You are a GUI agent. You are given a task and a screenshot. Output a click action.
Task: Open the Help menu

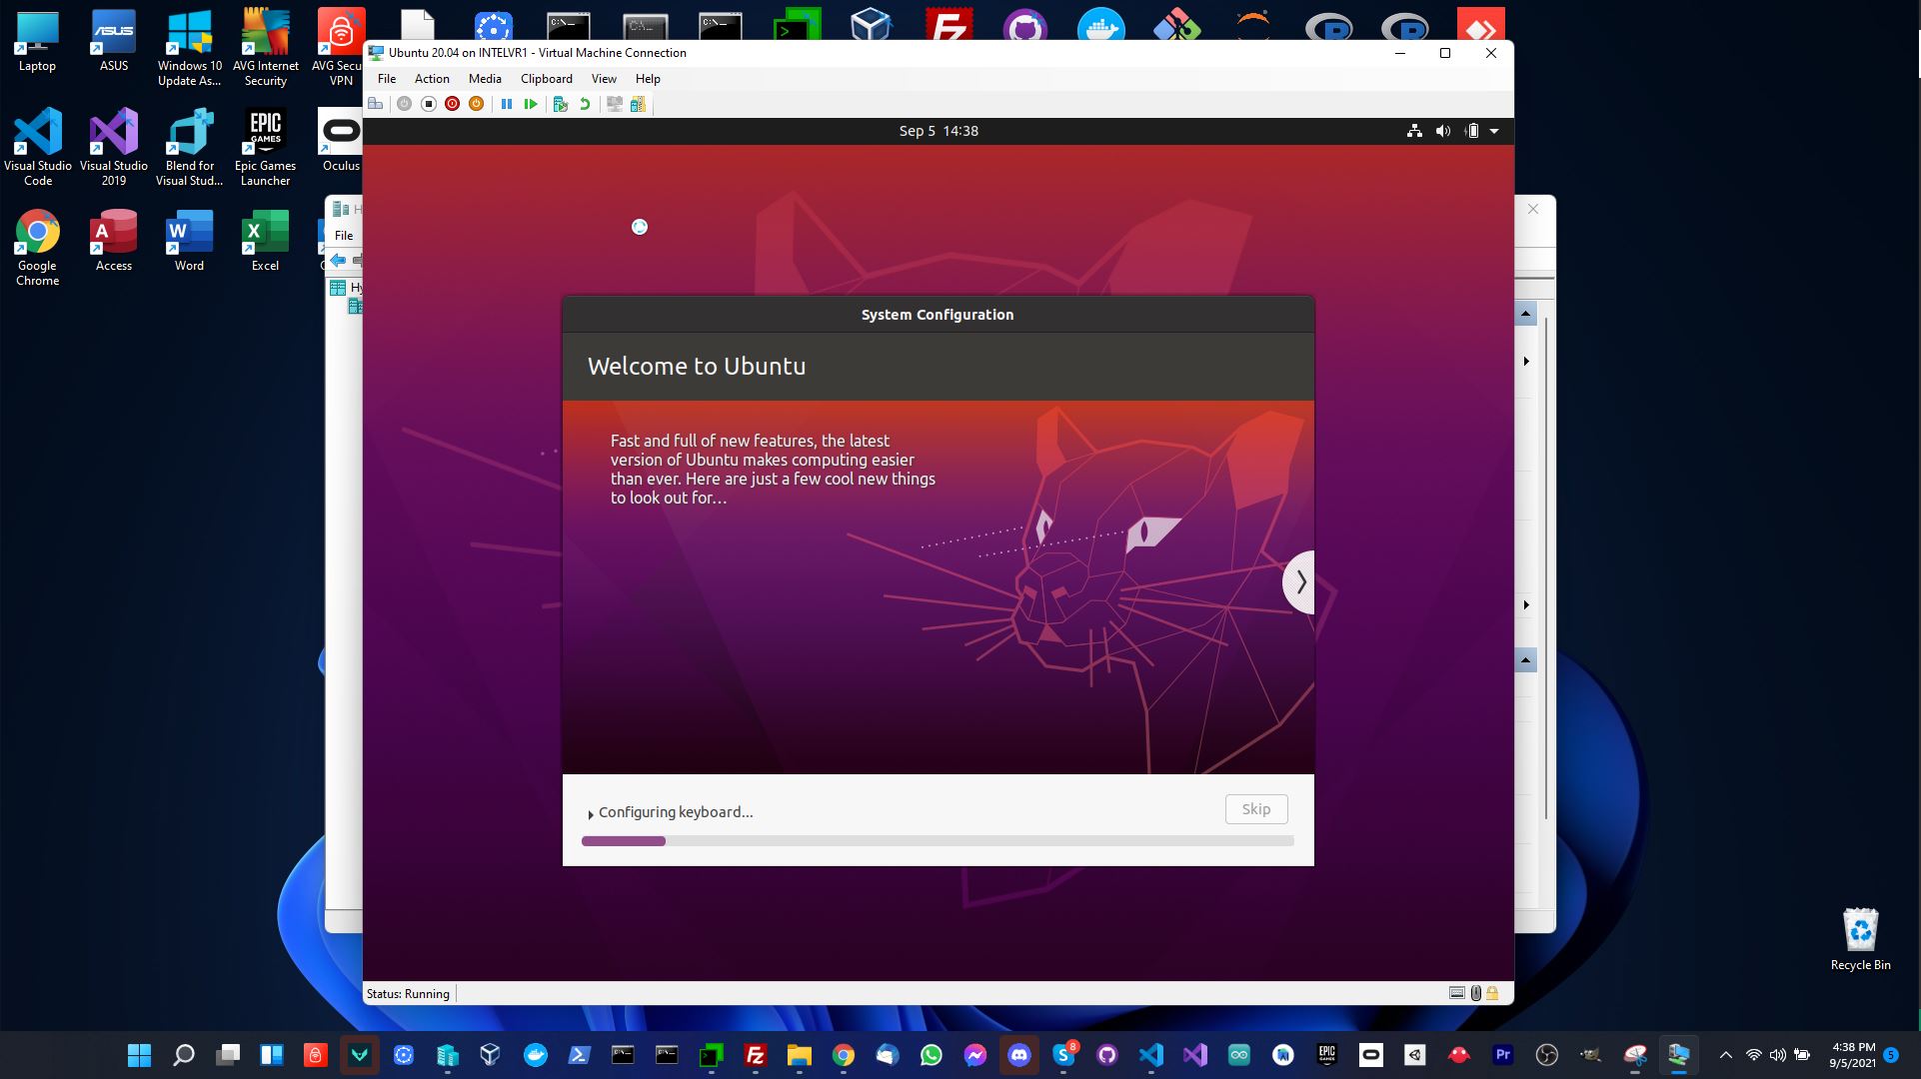click(648, 79)
